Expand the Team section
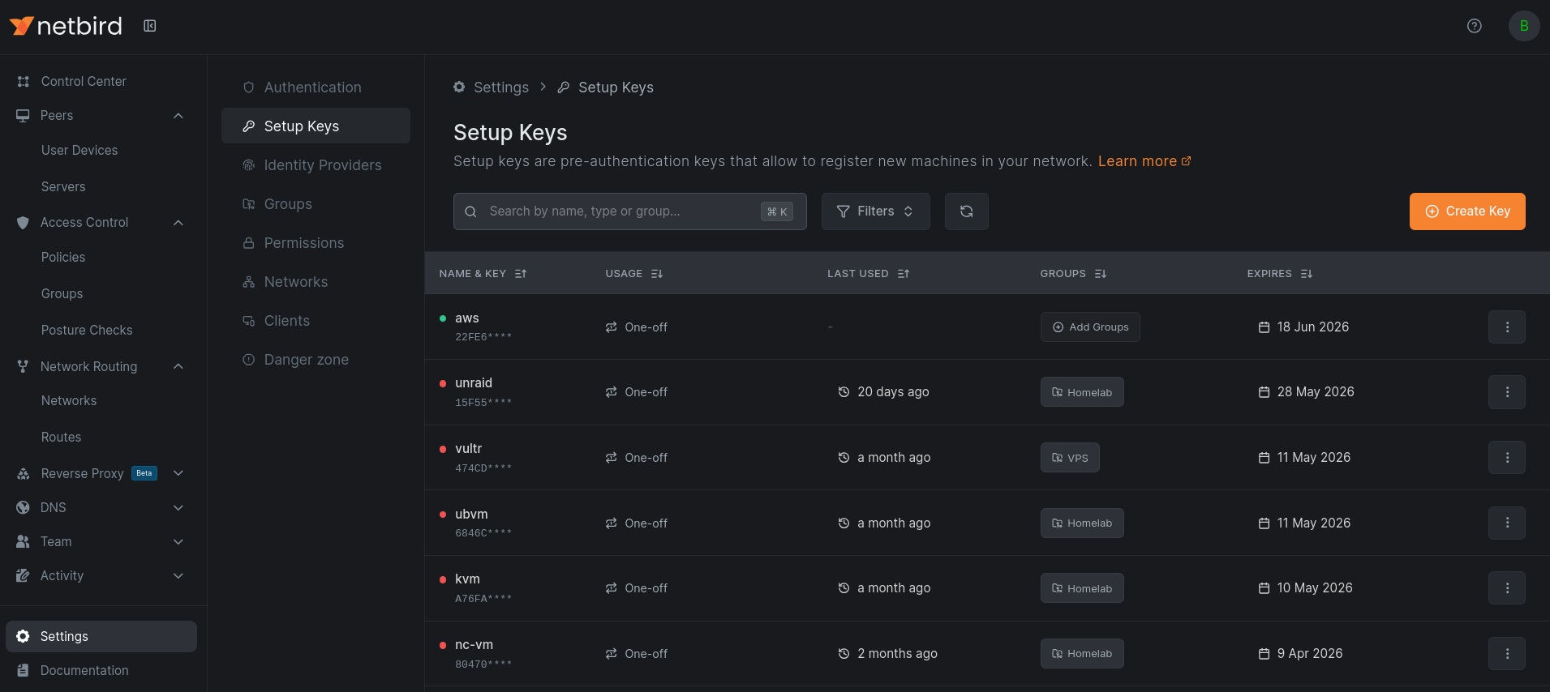The image size is (1550, 692). coord(178,542)
